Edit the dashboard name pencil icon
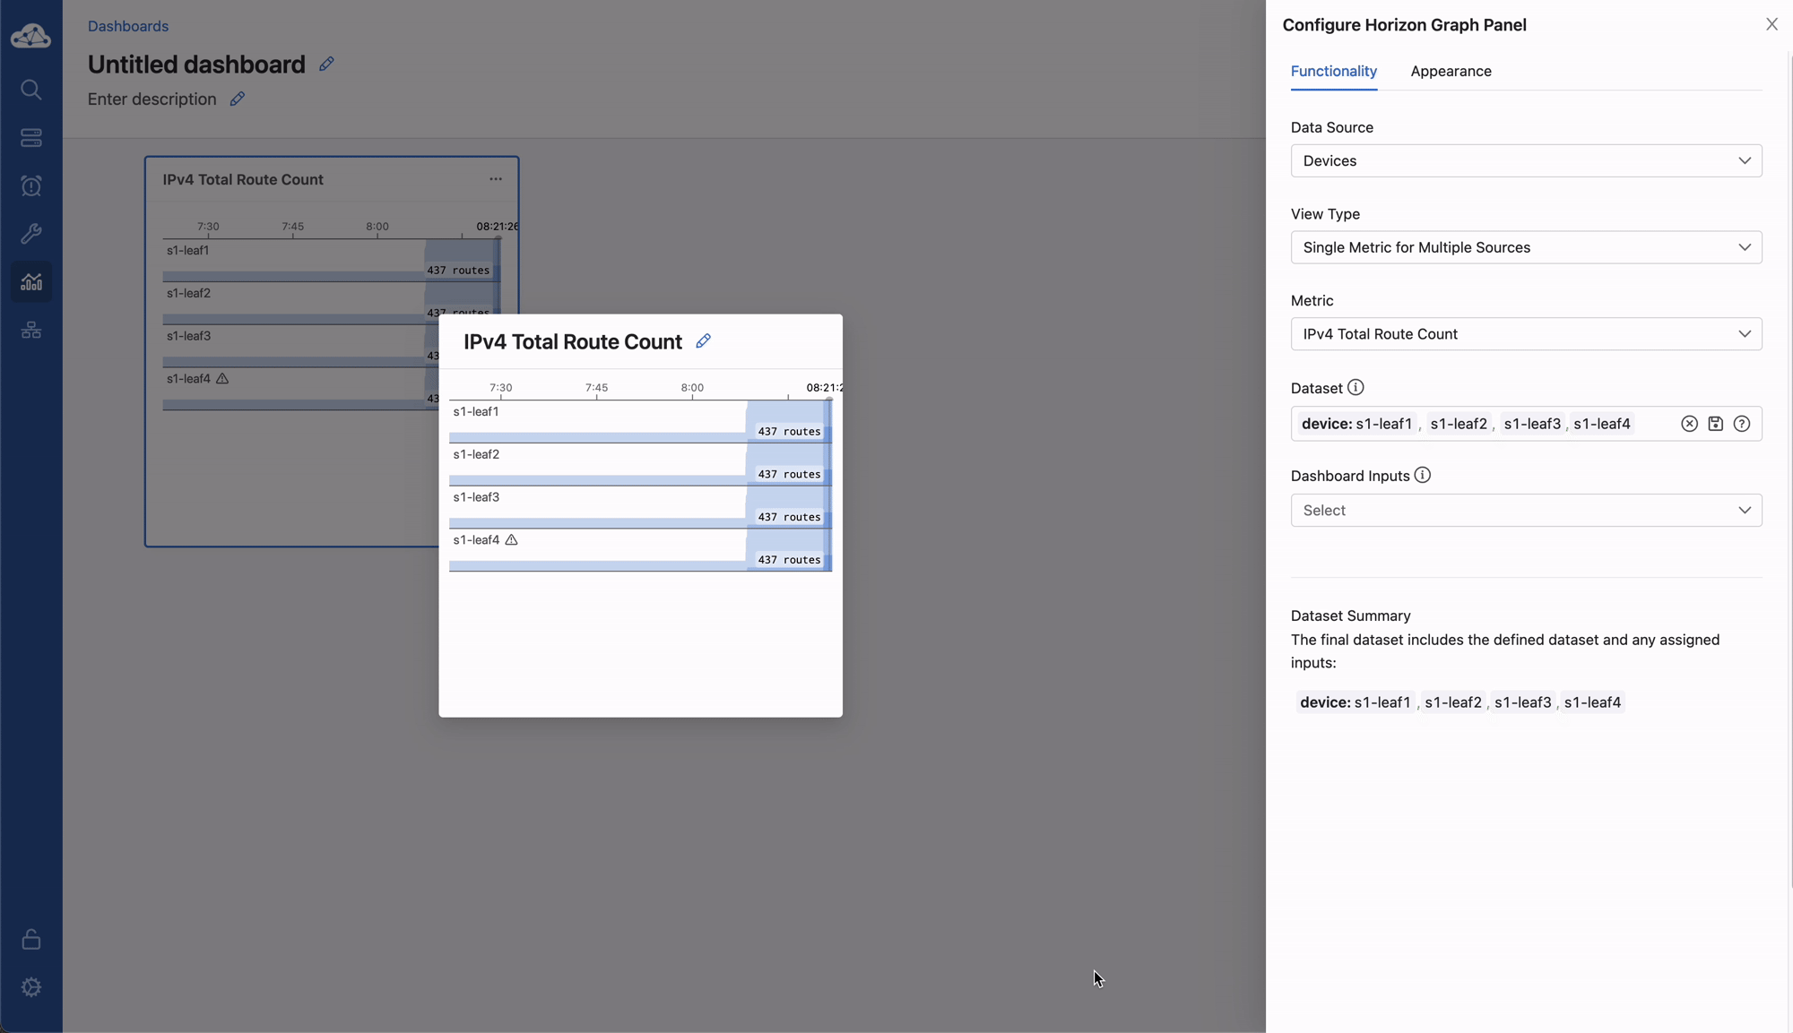The height and width of the screenshot is (1033, 1793). tap(326, 65)
